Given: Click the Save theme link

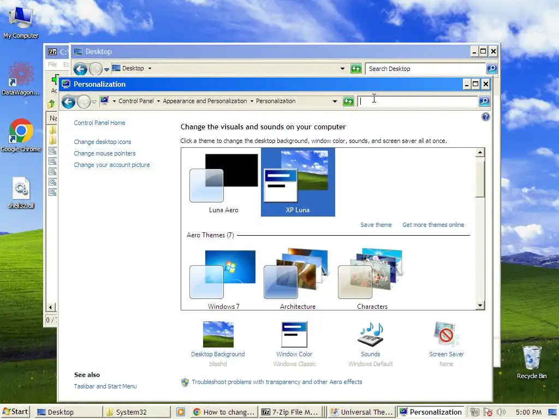Looking at the screenshot, I should 376,225.
